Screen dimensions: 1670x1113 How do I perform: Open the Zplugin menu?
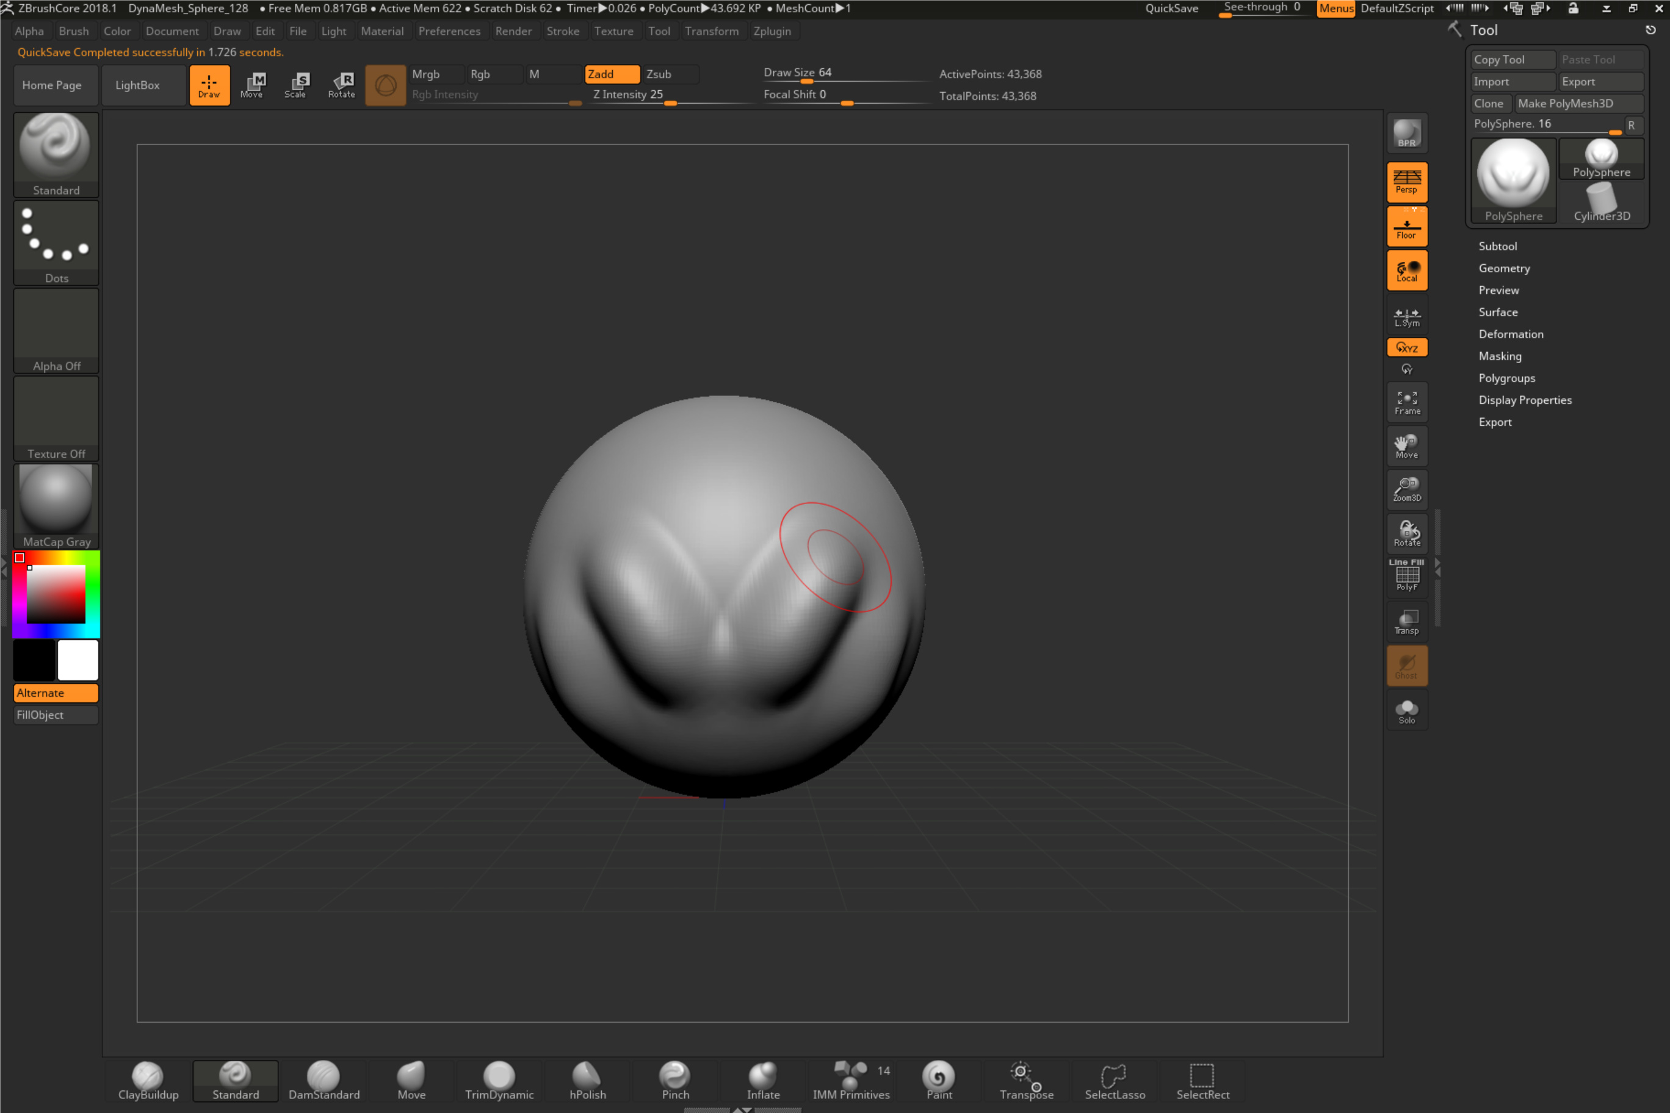pyautogui.click(x=772, y=31)
